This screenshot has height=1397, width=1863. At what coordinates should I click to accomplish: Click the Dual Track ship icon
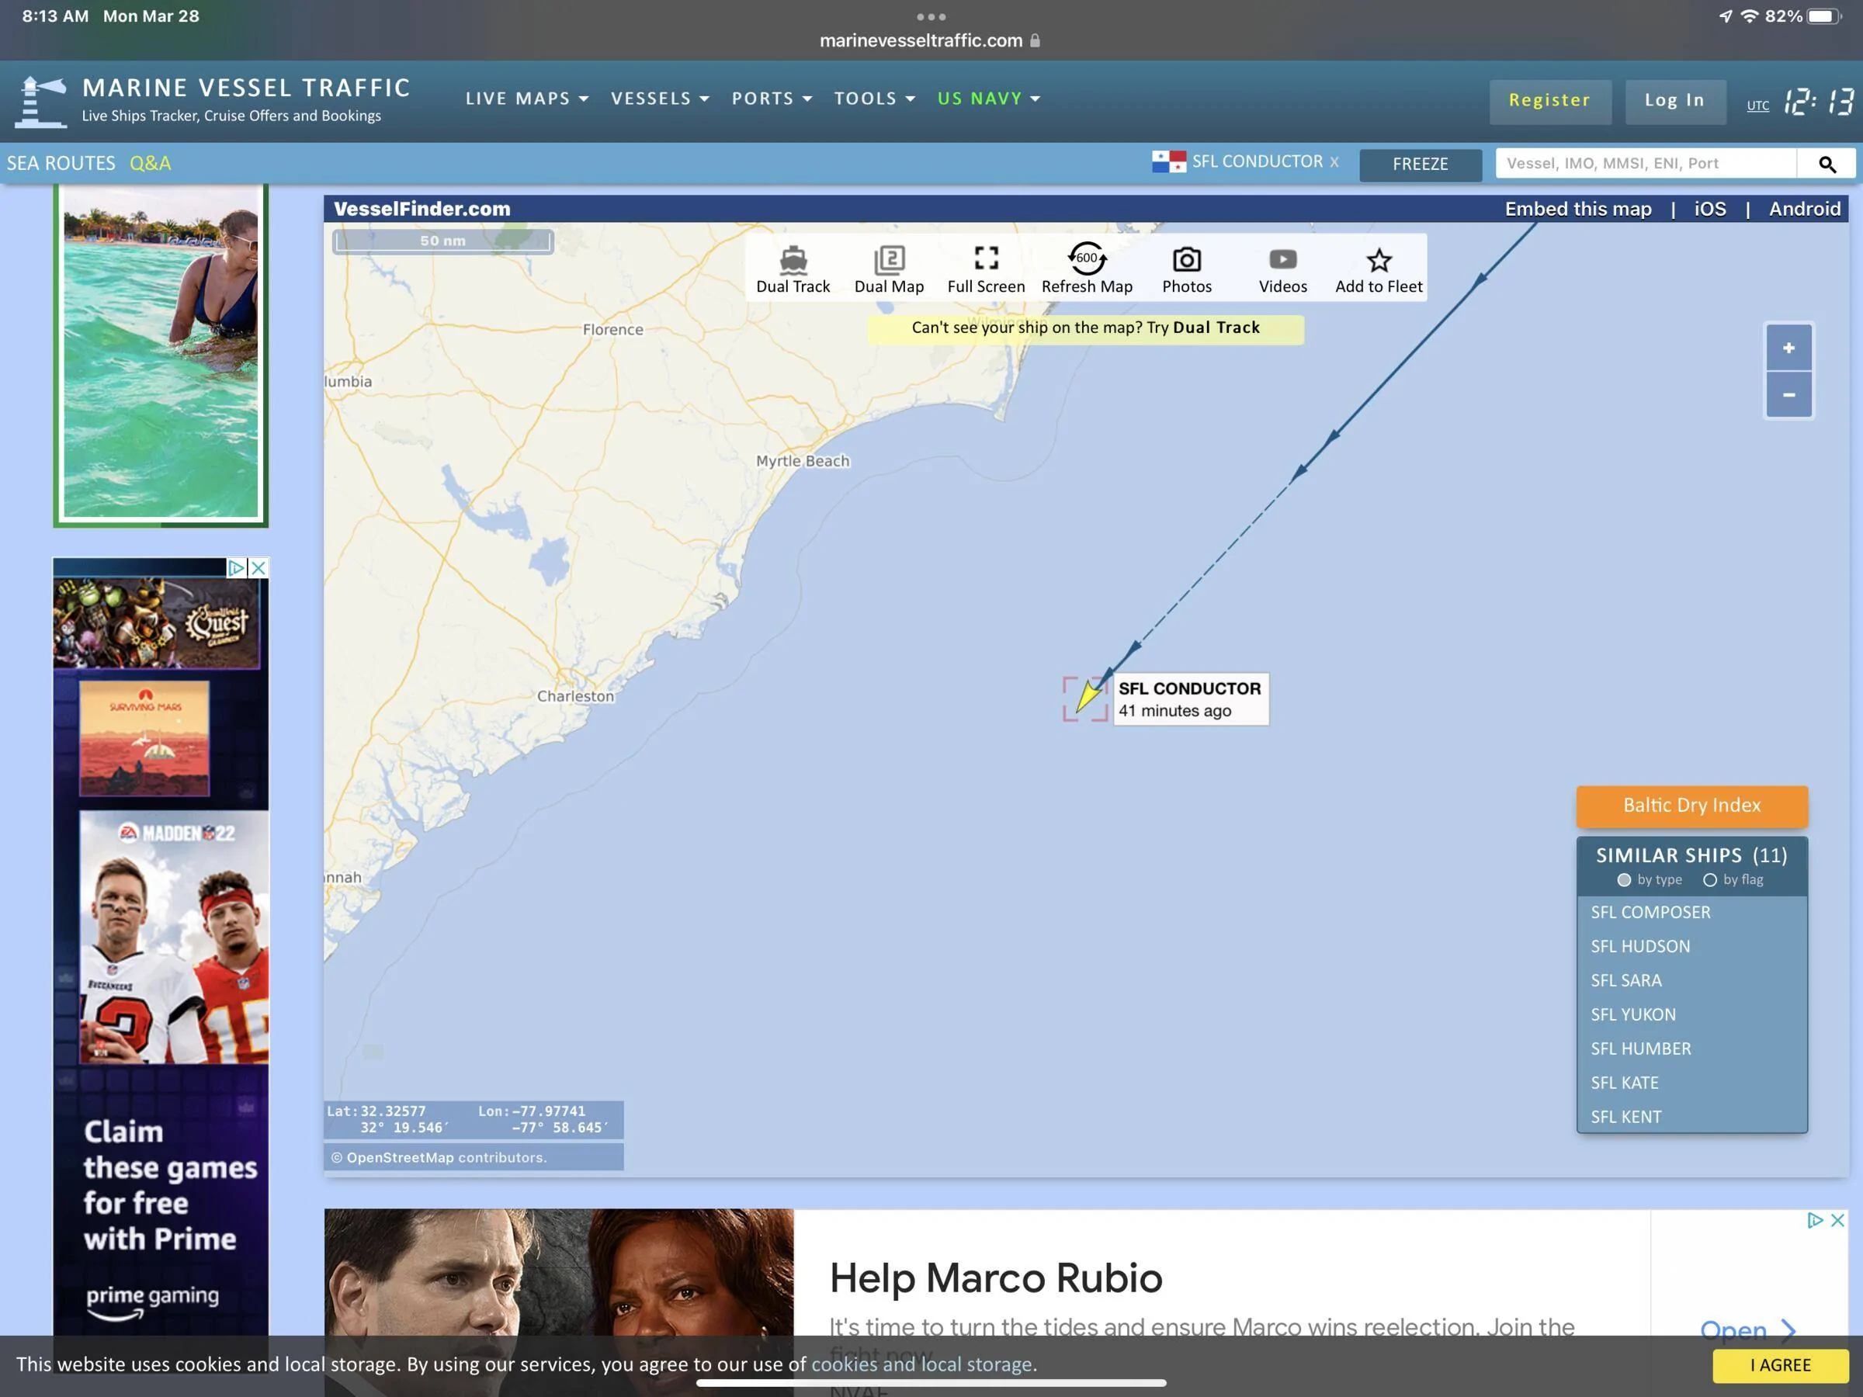793,259
